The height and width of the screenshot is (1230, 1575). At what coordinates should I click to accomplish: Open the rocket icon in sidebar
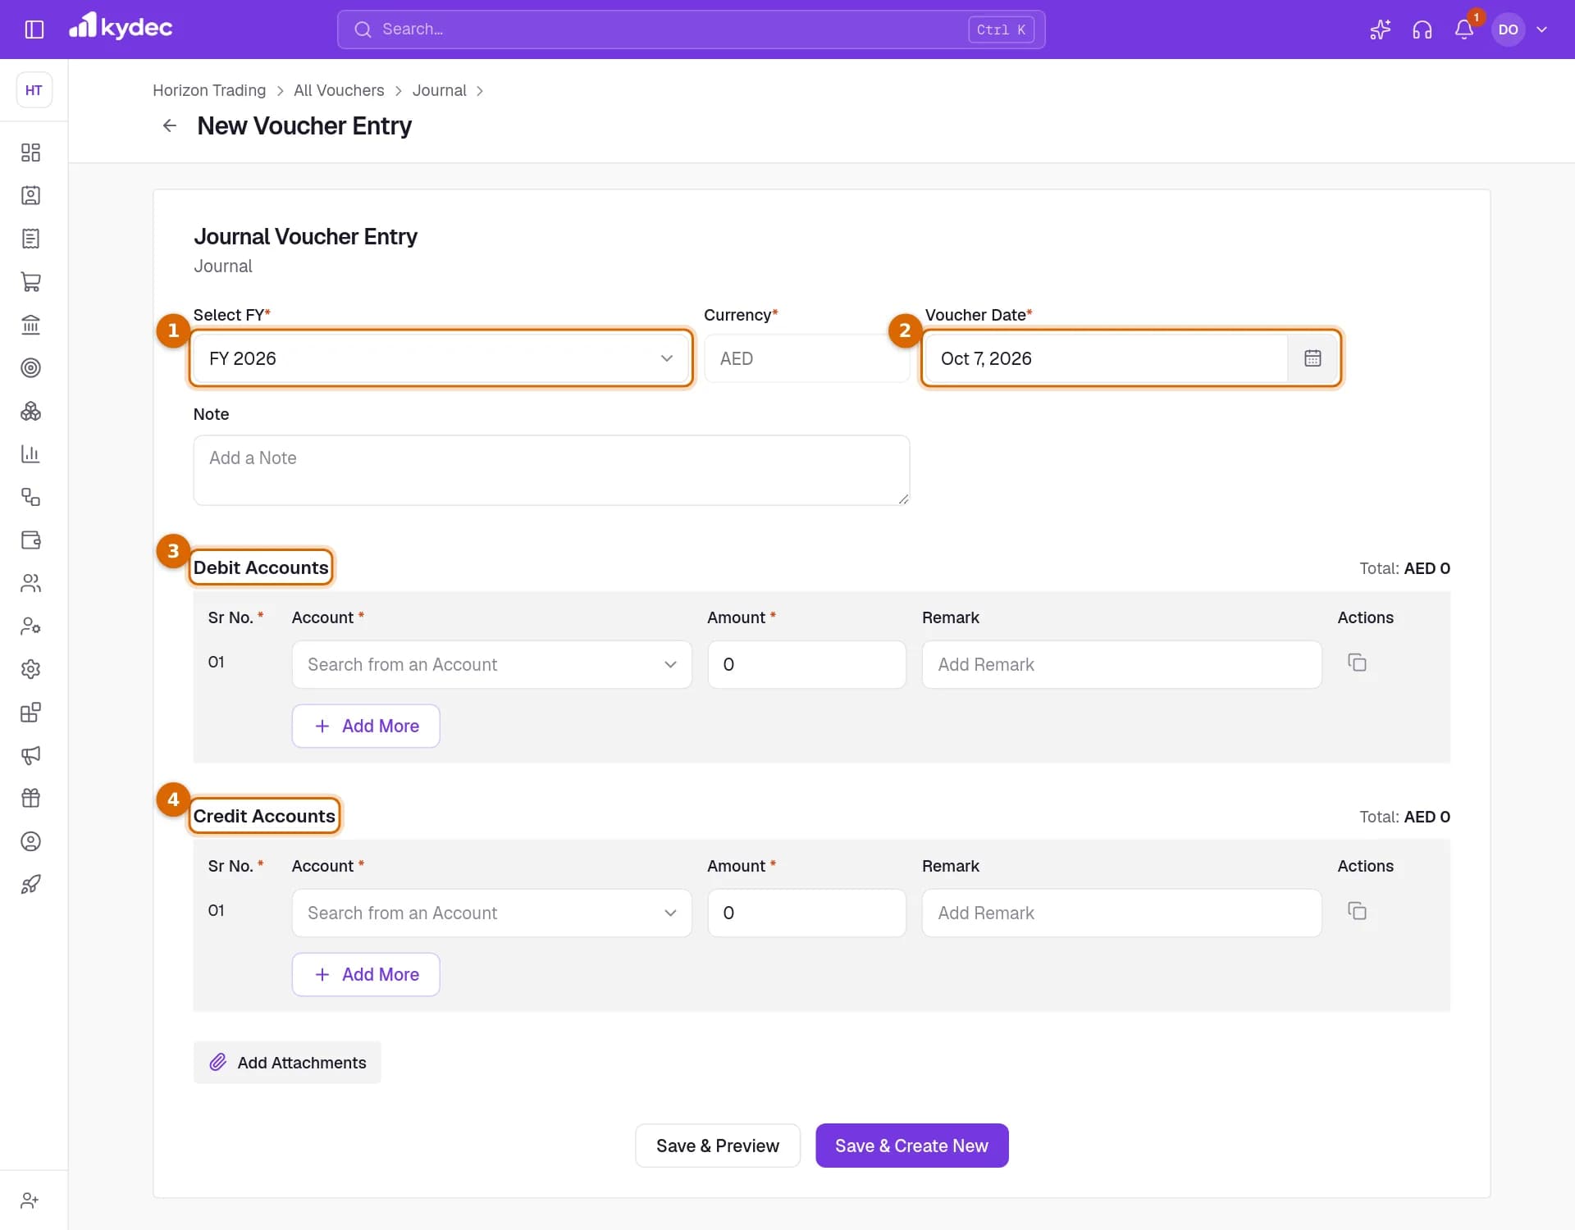pos(30,884)
